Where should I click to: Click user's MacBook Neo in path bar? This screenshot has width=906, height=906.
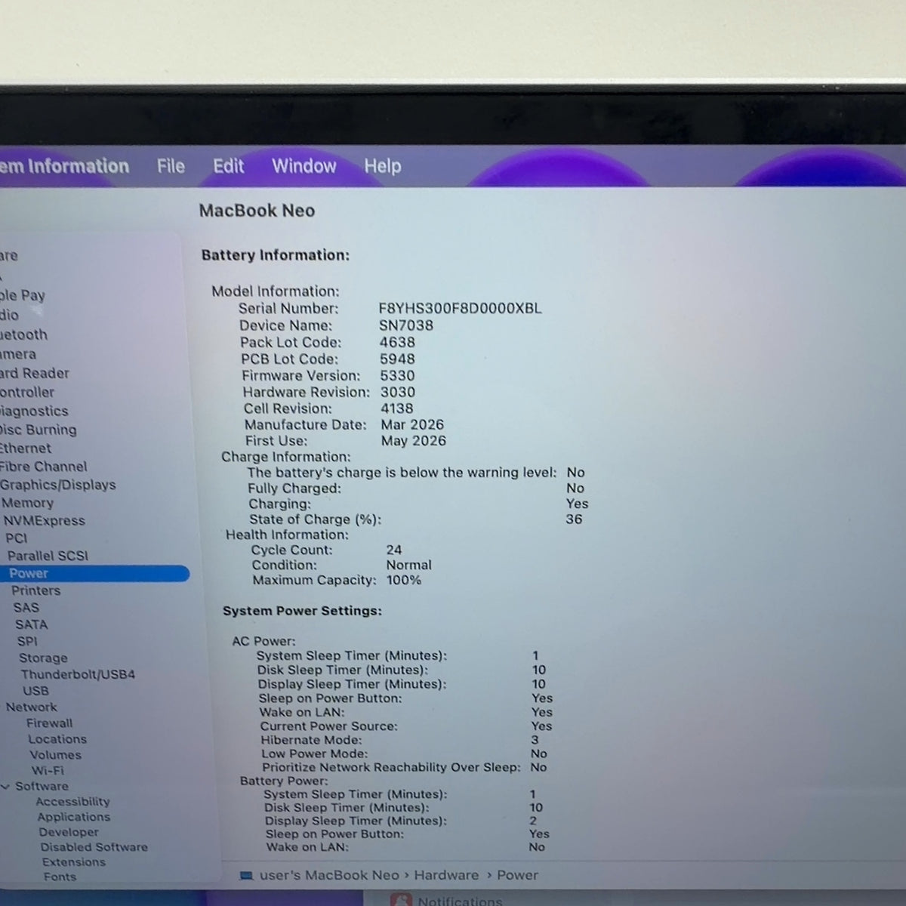point(329,876)
